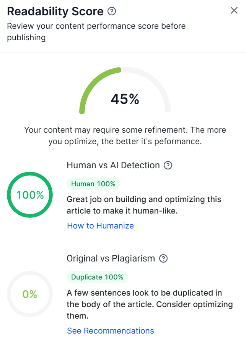
Task: Open the Original vs Plagiarism help icon
Action: (163, 258)
